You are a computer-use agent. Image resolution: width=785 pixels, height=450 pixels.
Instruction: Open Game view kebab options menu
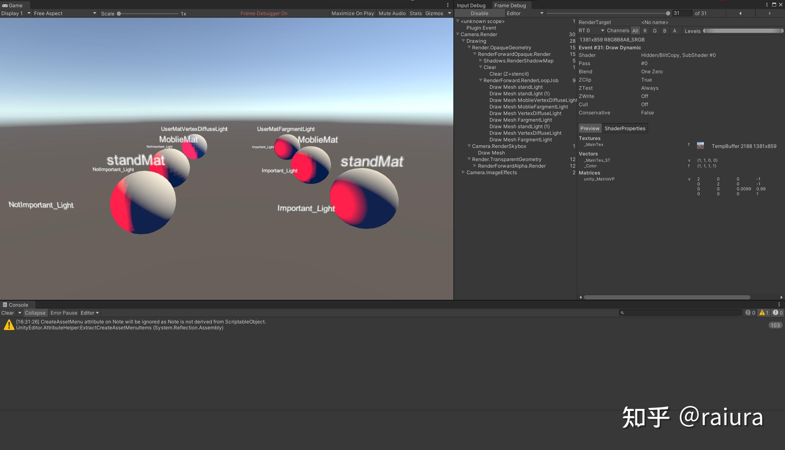coord(447,5)
